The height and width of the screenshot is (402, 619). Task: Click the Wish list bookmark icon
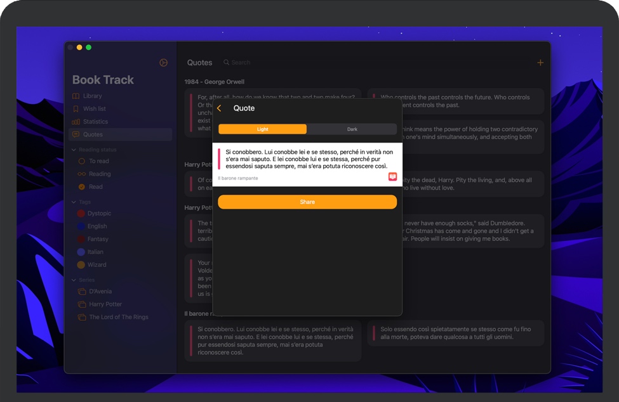click(76, 109)
